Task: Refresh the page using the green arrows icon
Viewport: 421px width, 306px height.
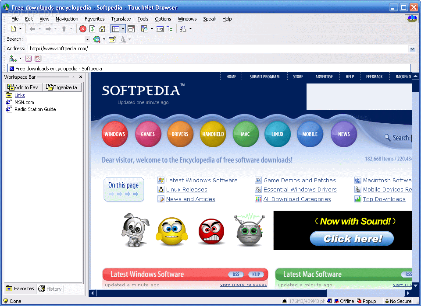Action: click(x=93, y=29)
